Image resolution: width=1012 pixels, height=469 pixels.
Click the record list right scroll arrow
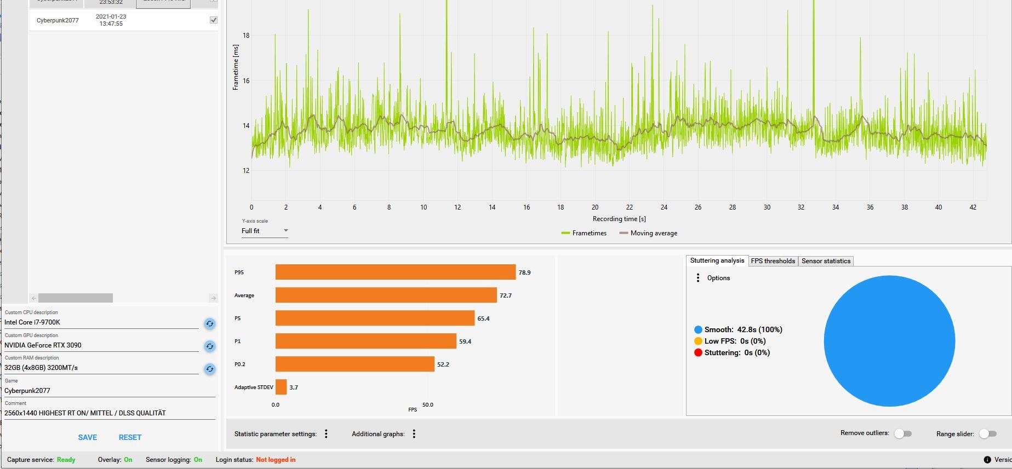(213, 298)
